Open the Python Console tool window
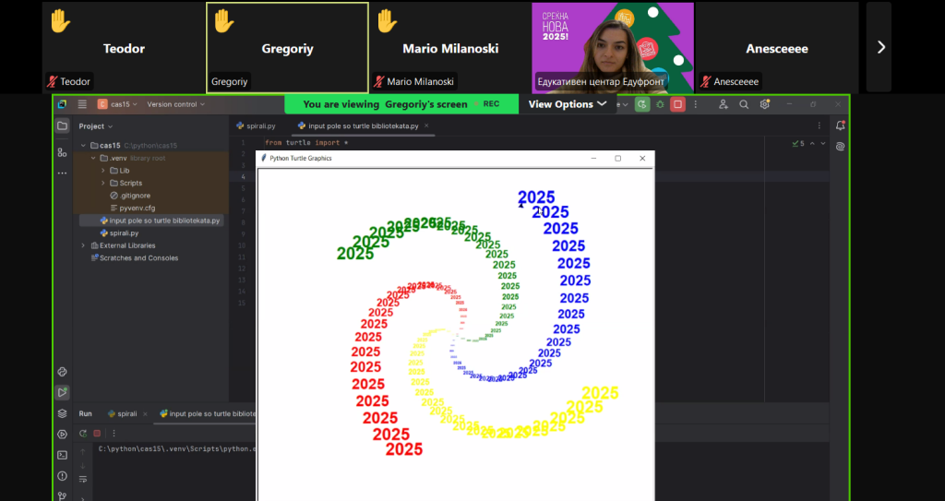The width and height of the screenshot is (945, 501). pyautogui.click(x=62, y=372)
